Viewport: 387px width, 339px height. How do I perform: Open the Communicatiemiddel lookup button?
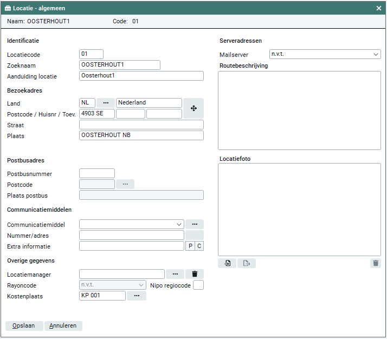[195, 224]
